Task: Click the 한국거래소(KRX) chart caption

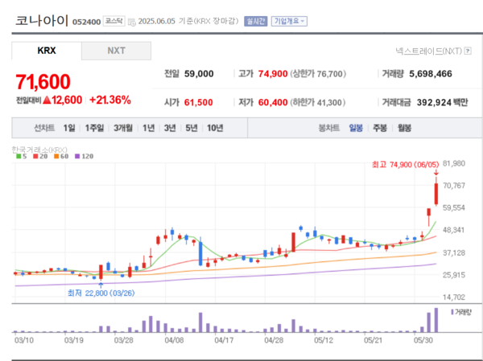Action: [39, 150]
